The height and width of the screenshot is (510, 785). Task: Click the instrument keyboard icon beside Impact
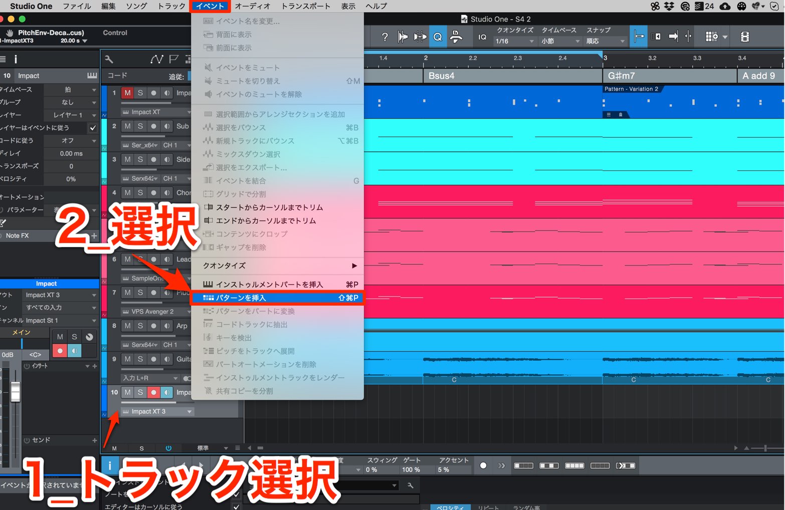92,76
